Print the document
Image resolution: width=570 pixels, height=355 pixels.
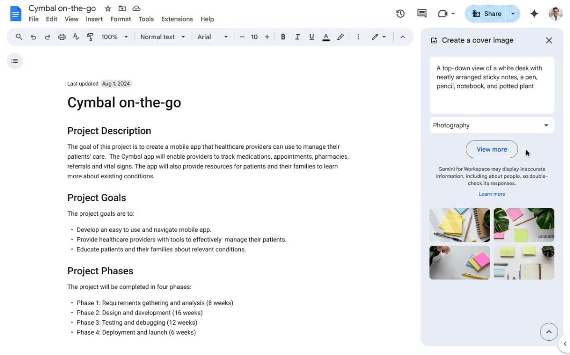click(62, 37)
